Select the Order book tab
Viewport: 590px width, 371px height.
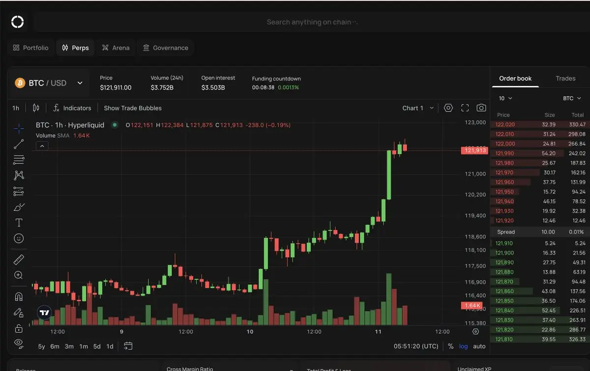tap(515, 79)
